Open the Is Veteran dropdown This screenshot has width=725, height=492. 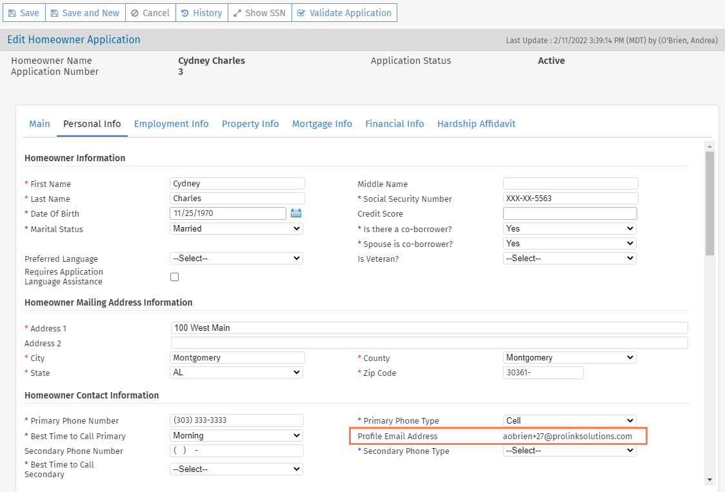tap(570, 258)
